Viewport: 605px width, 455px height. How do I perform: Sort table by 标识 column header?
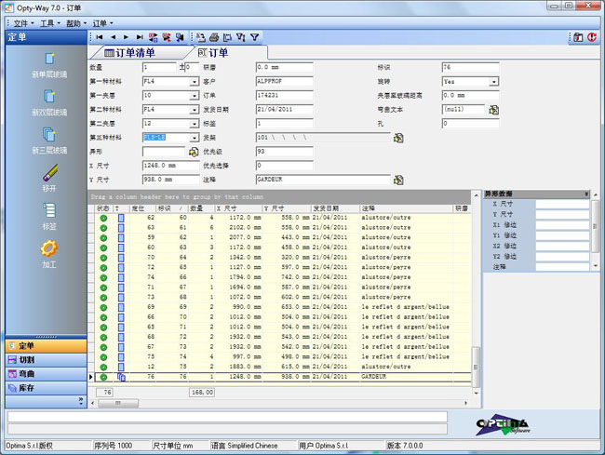click(171, 208)
